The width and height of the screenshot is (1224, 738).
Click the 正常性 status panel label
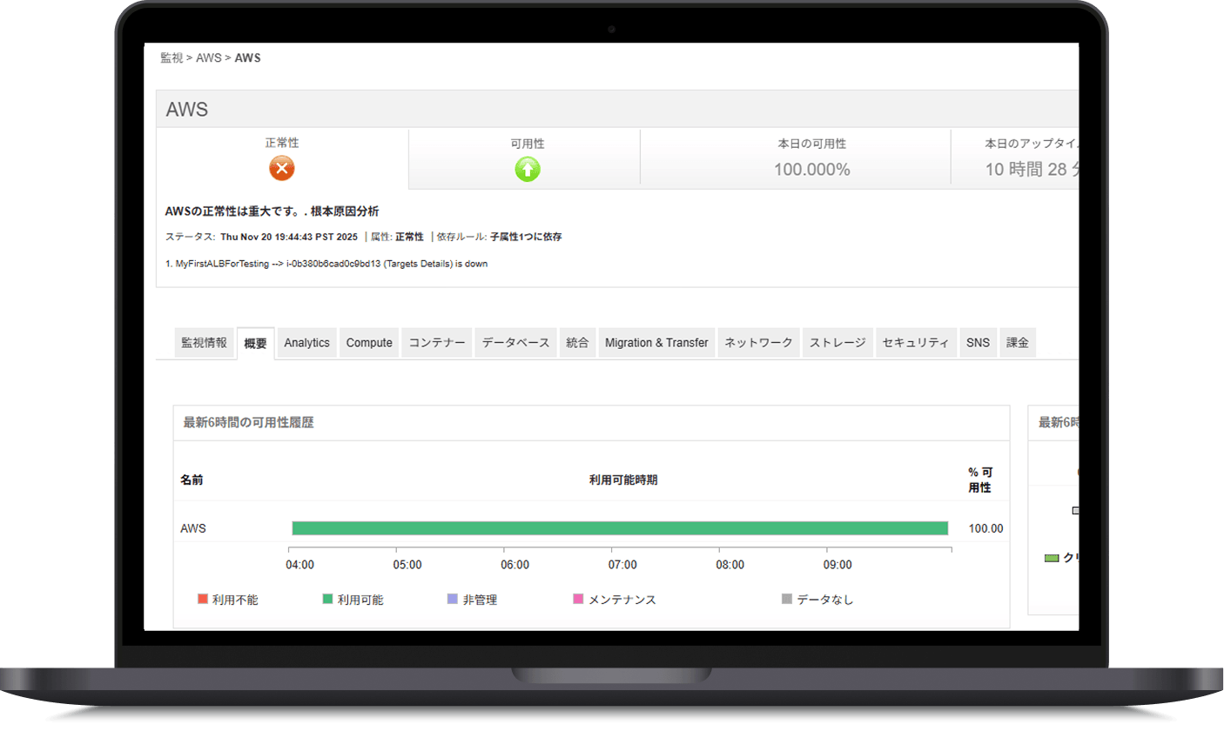click(x=282, y=143)
